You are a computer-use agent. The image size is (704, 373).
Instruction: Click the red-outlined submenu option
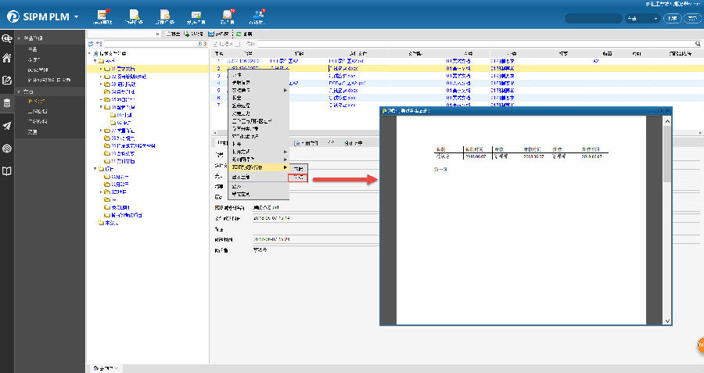coord(298,178)
